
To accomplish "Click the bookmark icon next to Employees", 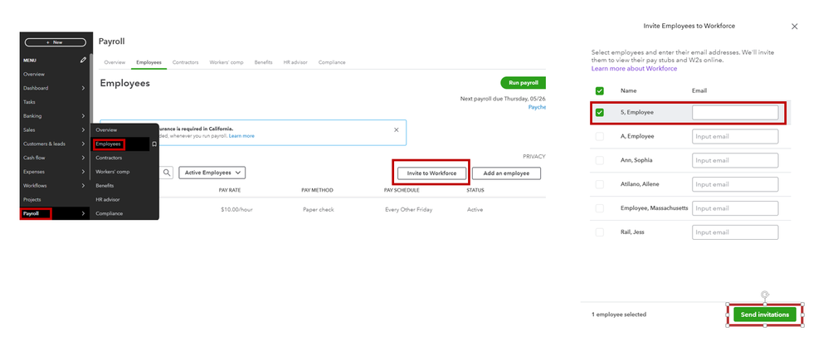I will tap(154, 144).
